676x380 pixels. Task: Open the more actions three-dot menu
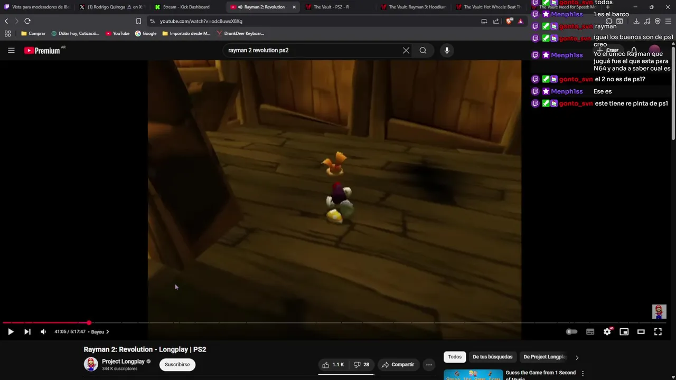point(429,365)
